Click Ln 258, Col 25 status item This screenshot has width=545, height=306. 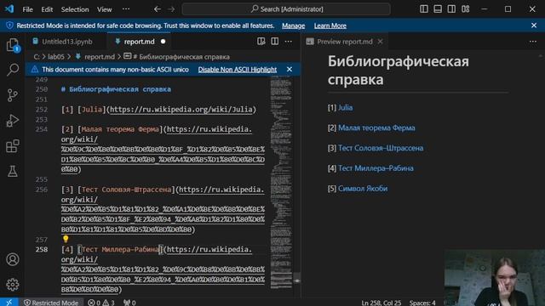coord(381,303)
